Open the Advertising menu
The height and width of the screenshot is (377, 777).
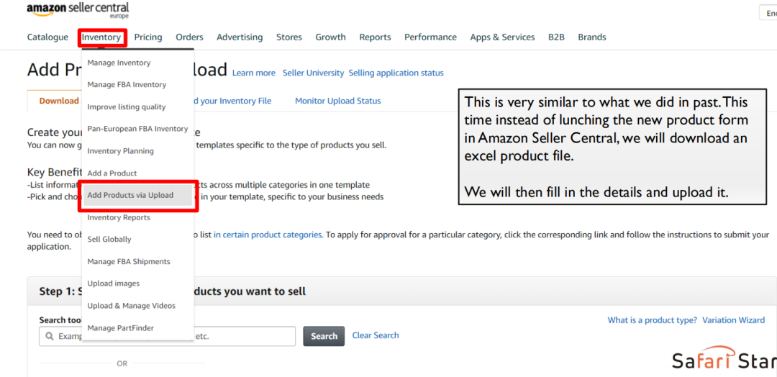coord(240,37)
